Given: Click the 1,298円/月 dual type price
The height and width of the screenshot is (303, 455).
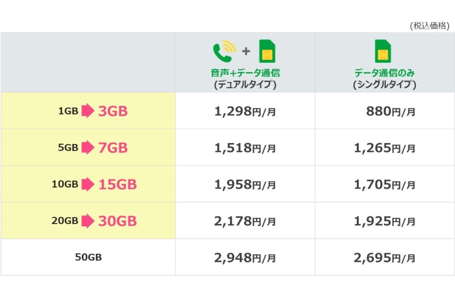Looking at the screenshot, I should pyautogui.click(x=245, y=112).
